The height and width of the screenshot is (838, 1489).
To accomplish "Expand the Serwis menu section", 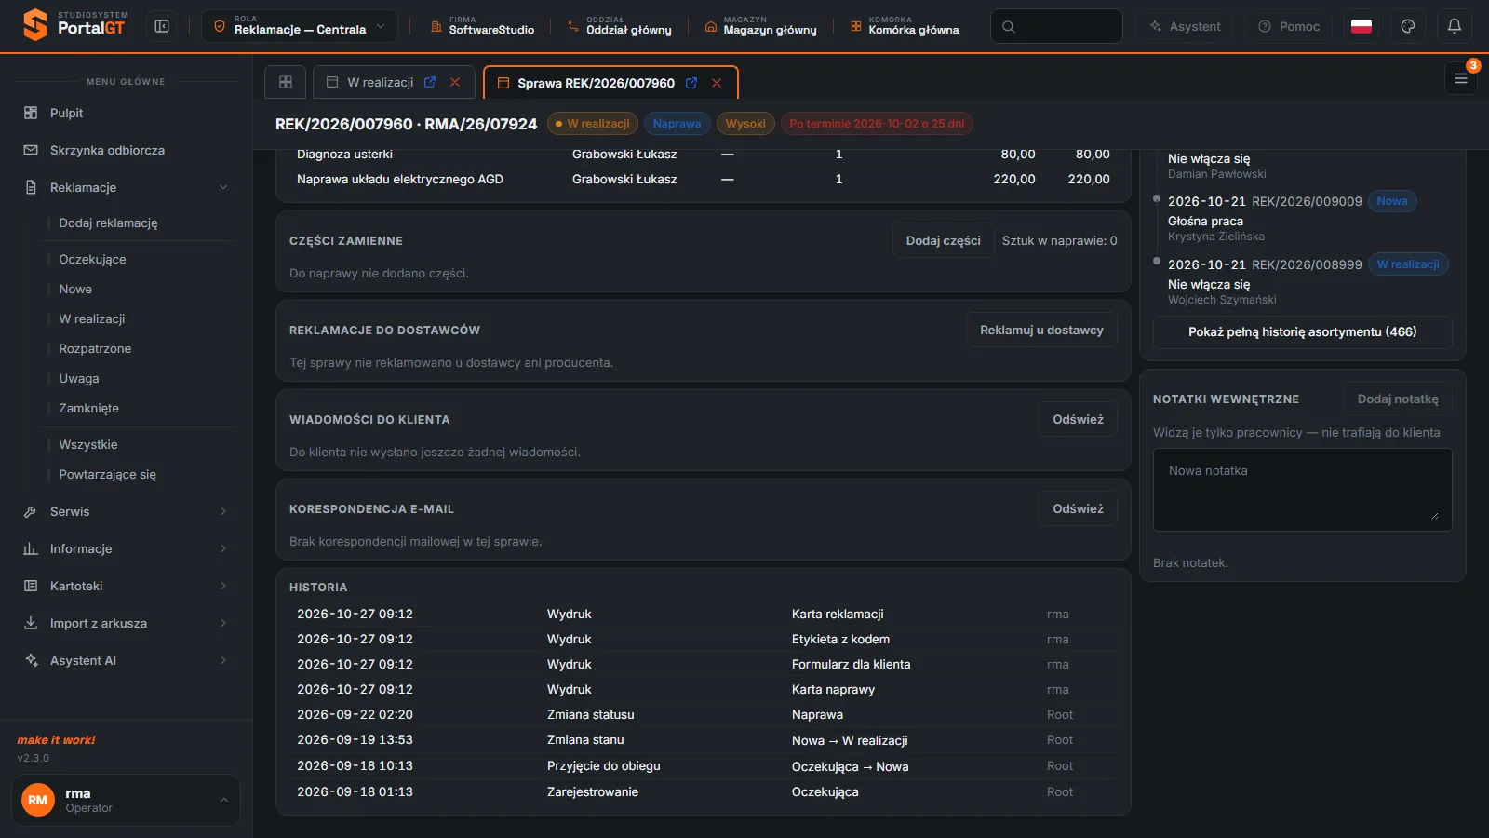I will pos(126,511).
